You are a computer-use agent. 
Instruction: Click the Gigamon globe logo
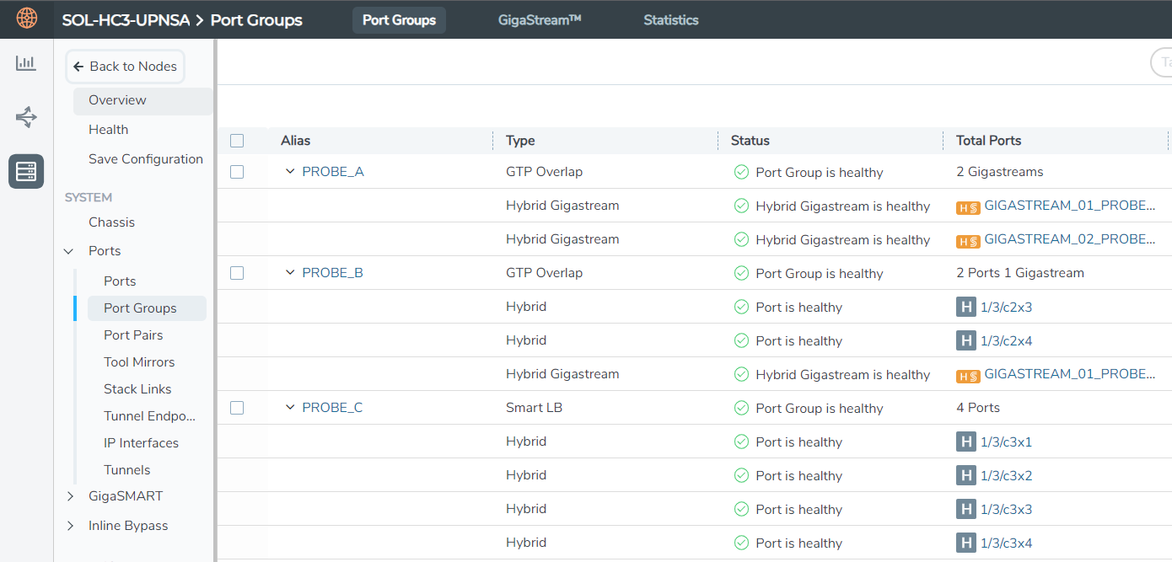click(26, 18)
